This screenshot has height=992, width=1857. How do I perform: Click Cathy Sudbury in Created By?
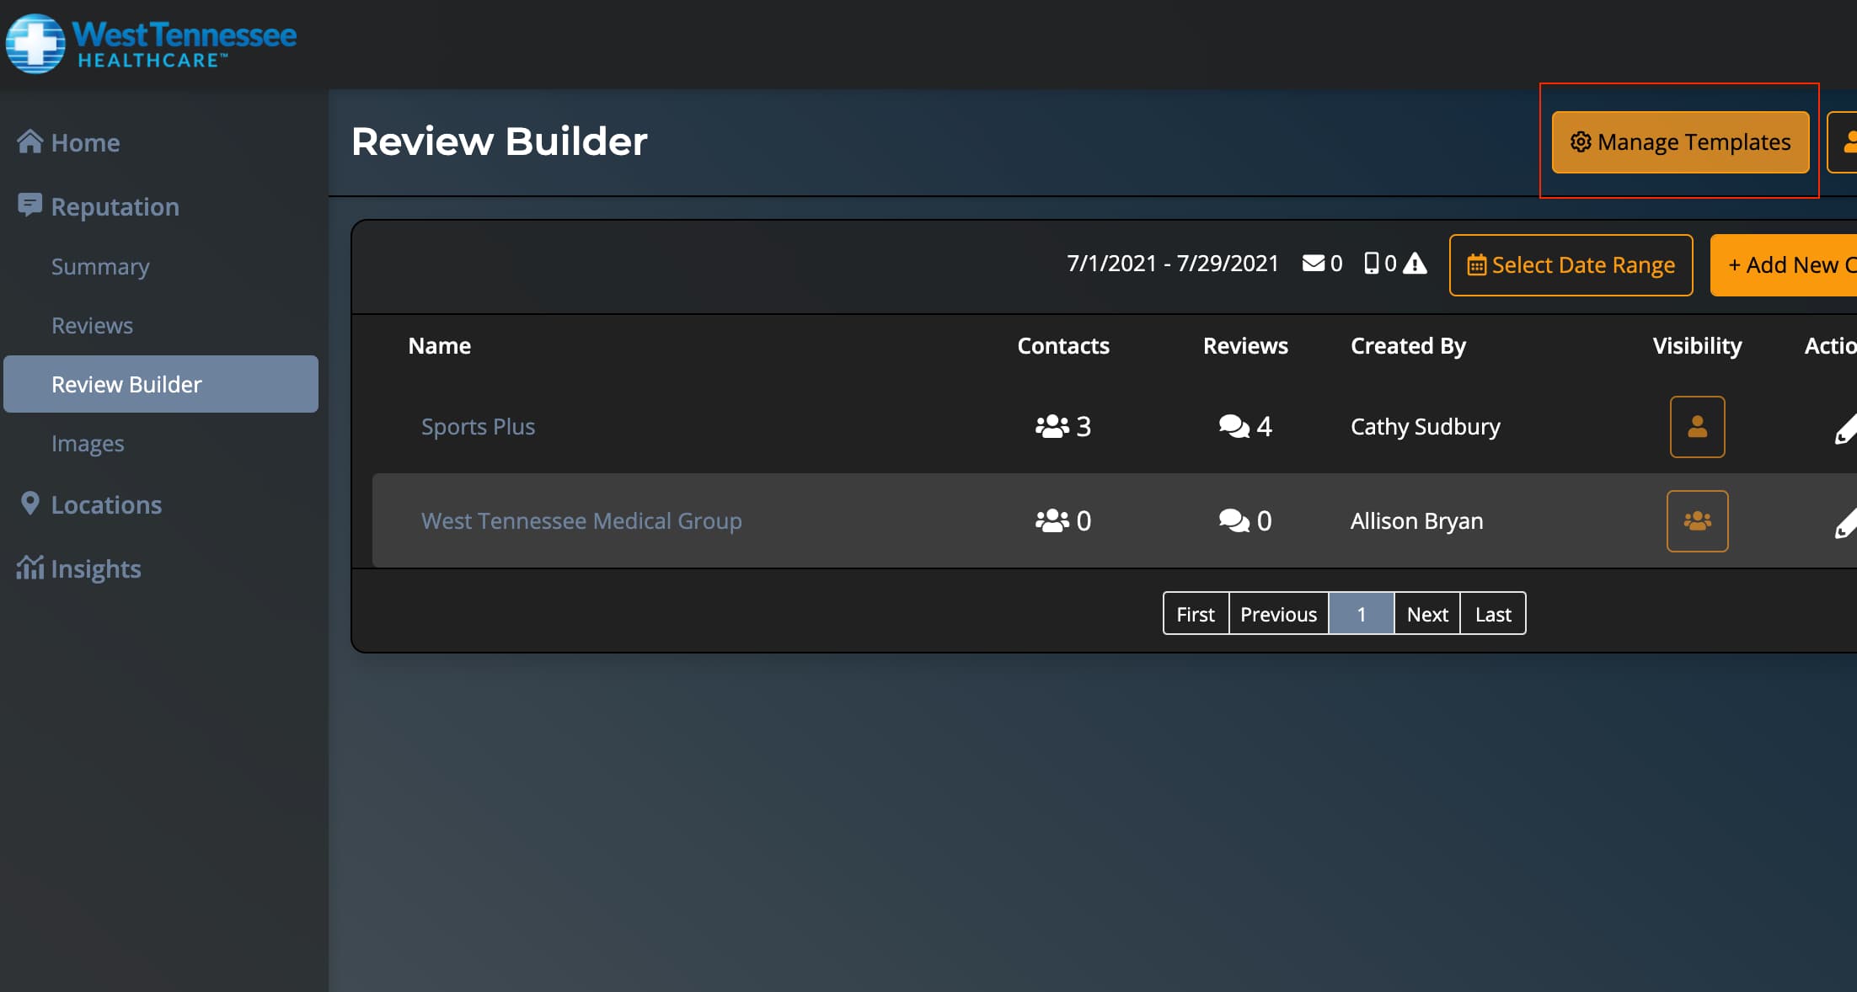(x=1425, y=426)
